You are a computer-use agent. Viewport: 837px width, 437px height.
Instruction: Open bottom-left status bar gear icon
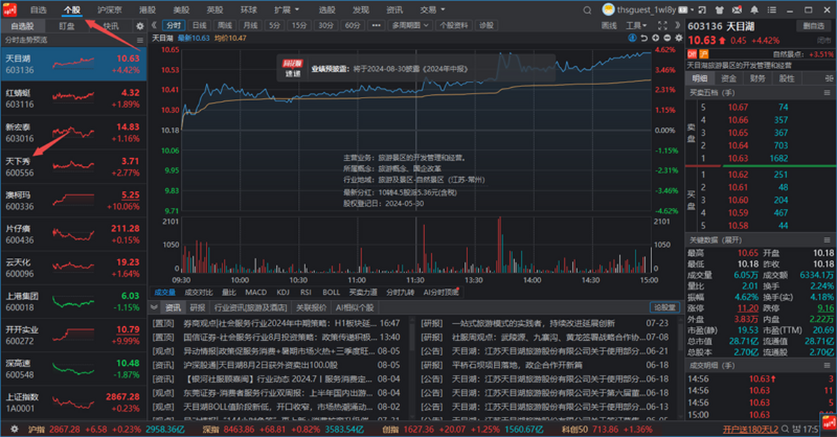click(14, 429)
